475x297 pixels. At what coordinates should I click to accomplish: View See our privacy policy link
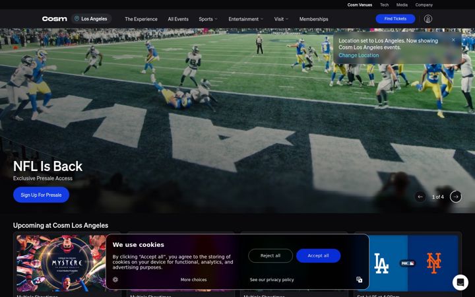click(x=272, y=280)
